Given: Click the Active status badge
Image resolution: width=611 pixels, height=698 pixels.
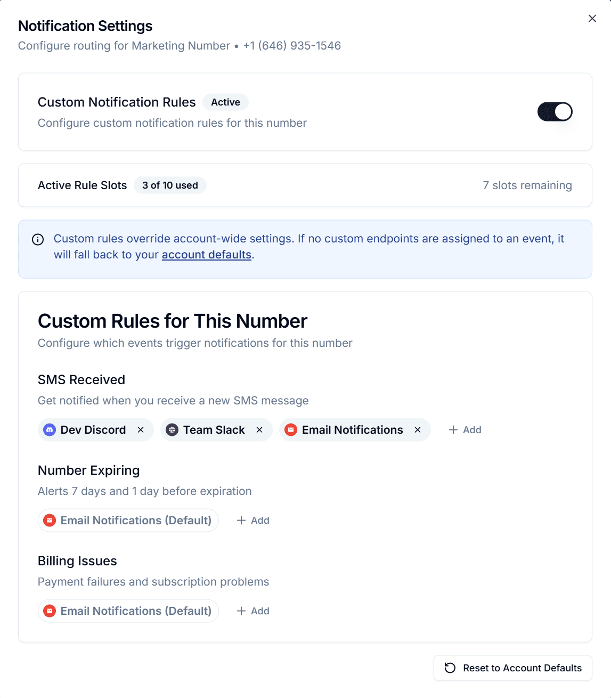Looking at the screenshot, I should (x=225, y=102).
